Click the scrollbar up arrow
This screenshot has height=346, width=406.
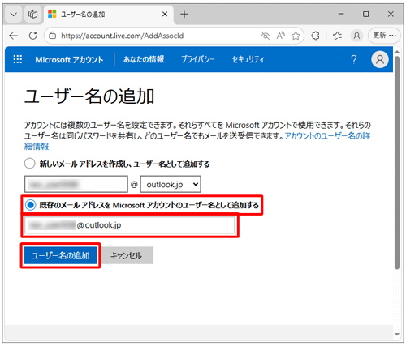pyautogui.click(x=397, y=51)
